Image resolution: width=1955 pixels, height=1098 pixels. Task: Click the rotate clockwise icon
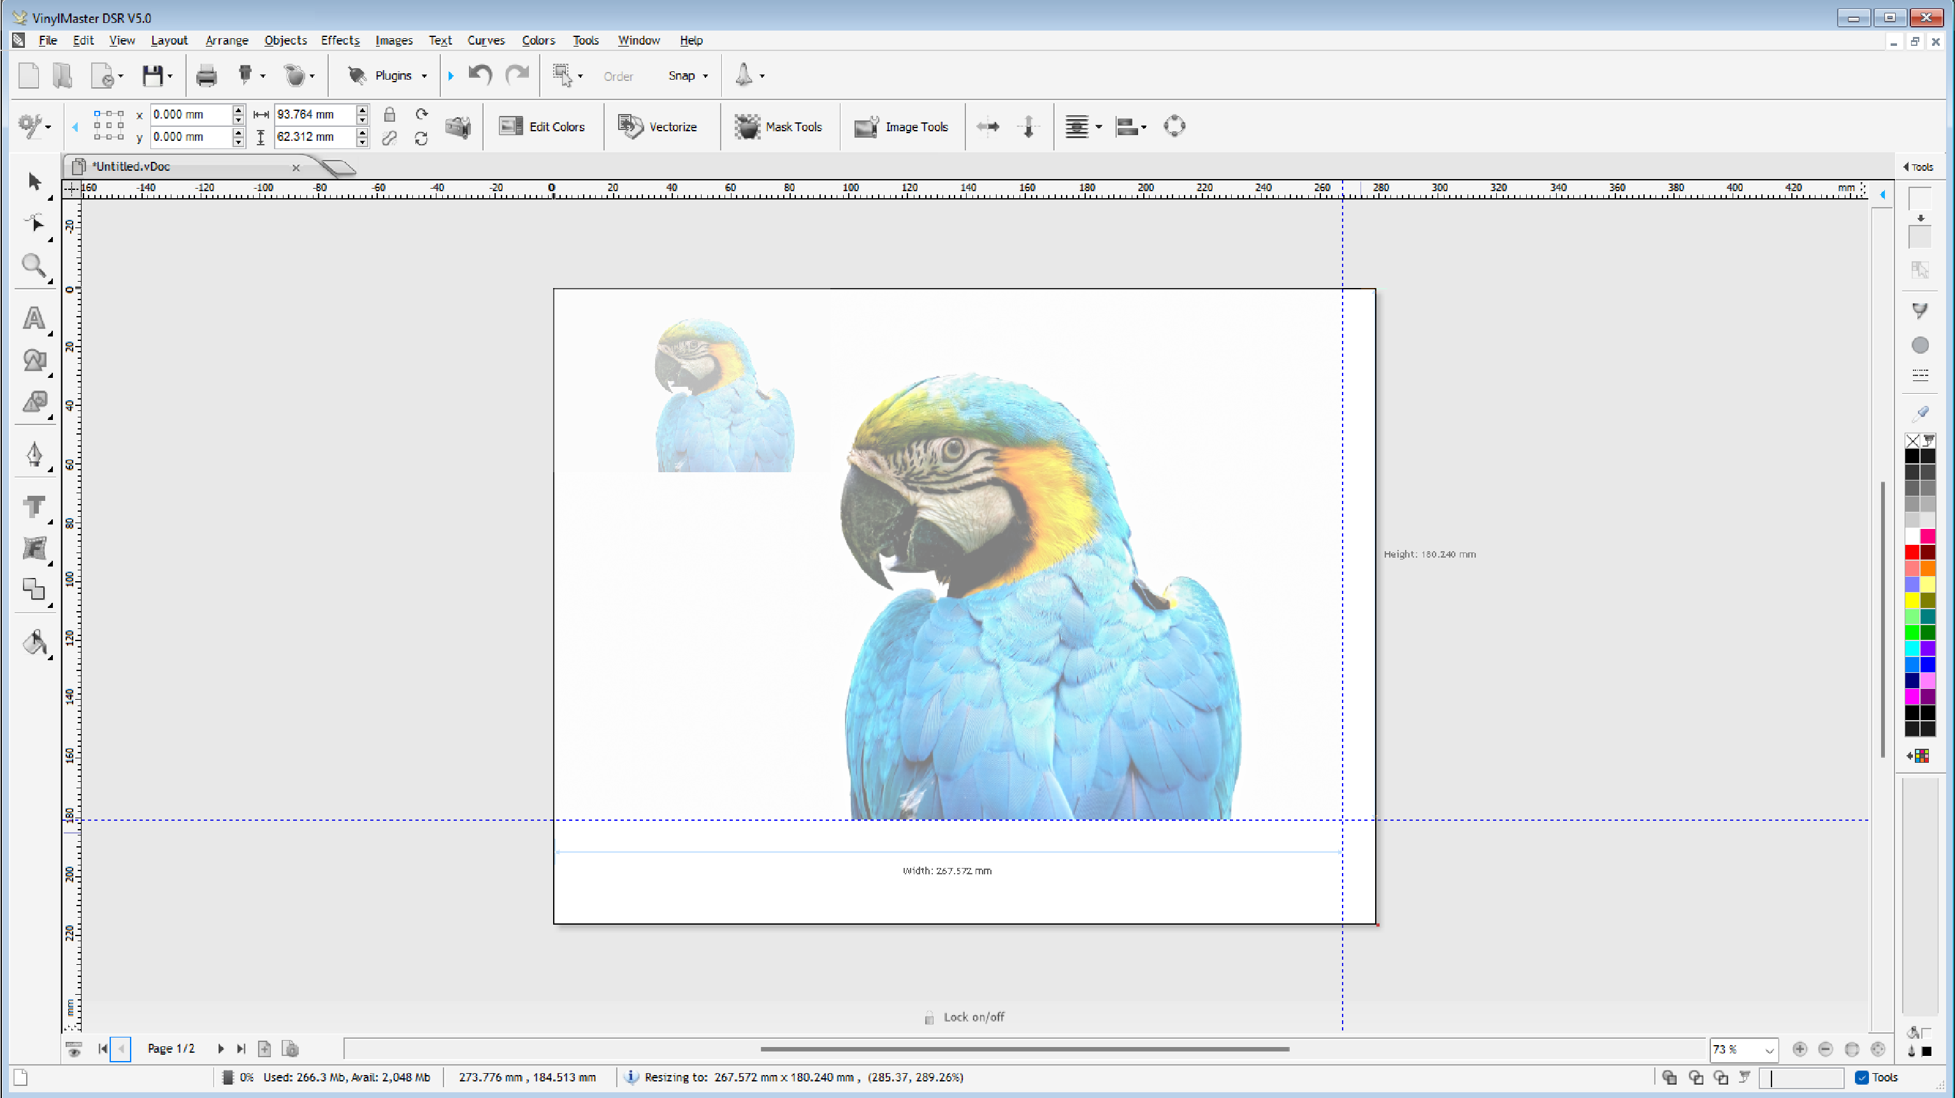coord(422,114)
